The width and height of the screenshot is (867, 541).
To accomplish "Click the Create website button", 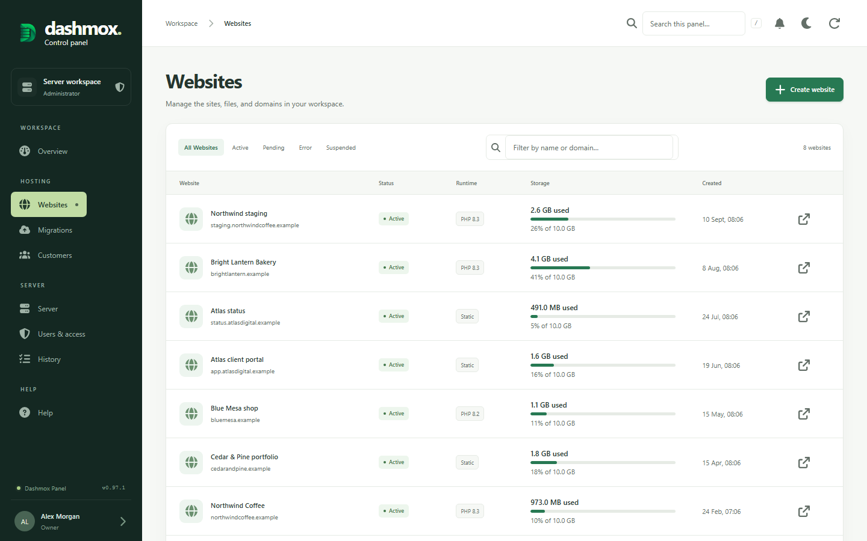I will (x=804, y=90).
